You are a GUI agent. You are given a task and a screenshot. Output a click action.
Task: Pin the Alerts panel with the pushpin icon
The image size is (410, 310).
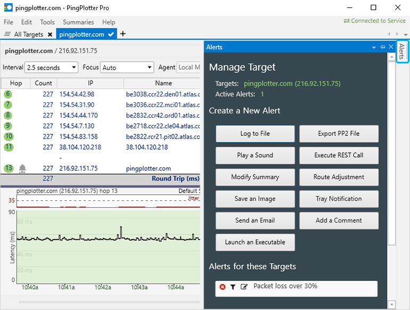(383, 47)
